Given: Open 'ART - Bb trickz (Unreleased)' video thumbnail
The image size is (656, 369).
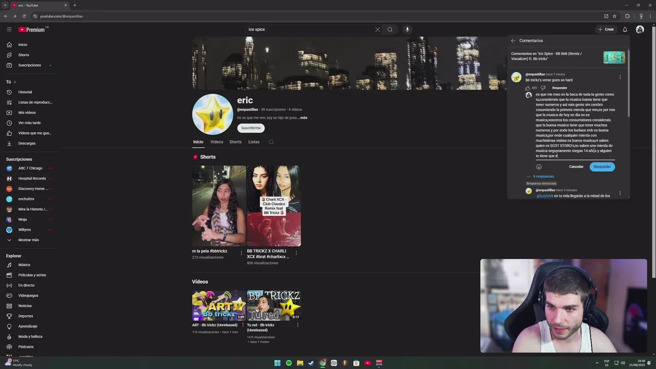Looking at the screenshot, I should coord(219,305).
